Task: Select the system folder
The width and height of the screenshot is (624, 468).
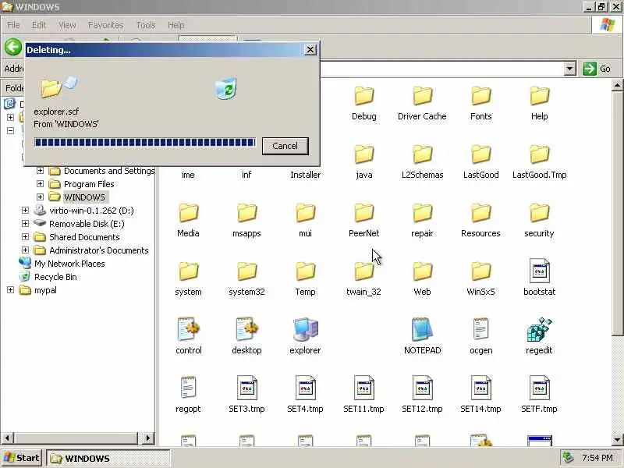Action: click(x=188, y=279)
